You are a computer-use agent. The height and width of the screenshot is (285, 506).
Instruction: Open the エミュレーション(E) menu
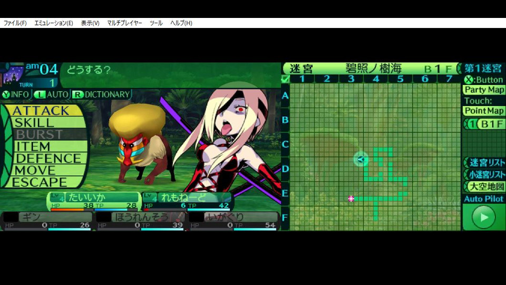tap(54, 23)
